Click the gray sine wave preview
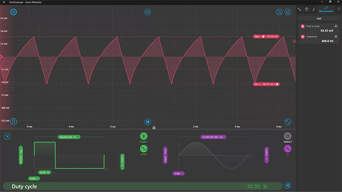This screenshot has height=192, width=342. pyautogui.click(x=214, y=155)
